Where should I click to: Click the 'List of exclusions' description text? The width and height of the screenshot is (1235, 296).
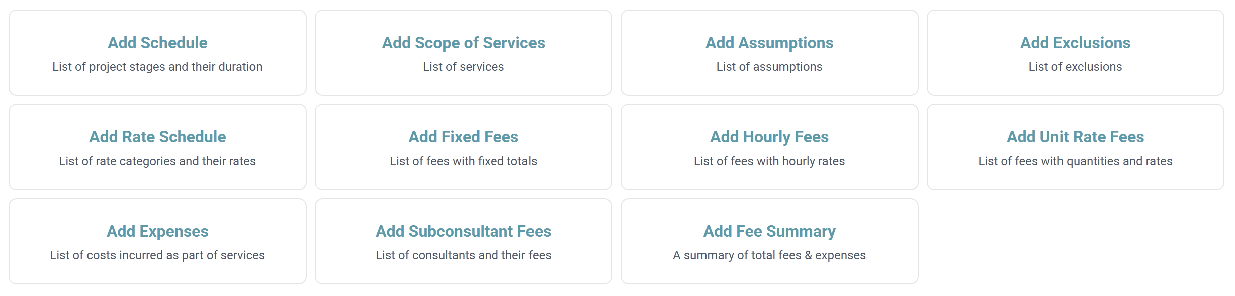pyautogui.click(x=1075, y=67)
